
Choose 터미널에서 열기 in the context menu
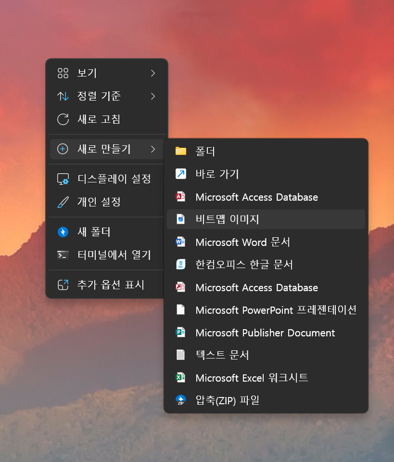(107, 255)
